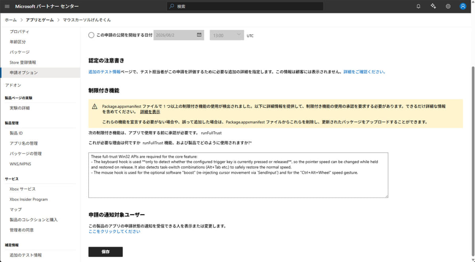Click 補足情報 section header
The image size is (475, 262).
(12, 245)
